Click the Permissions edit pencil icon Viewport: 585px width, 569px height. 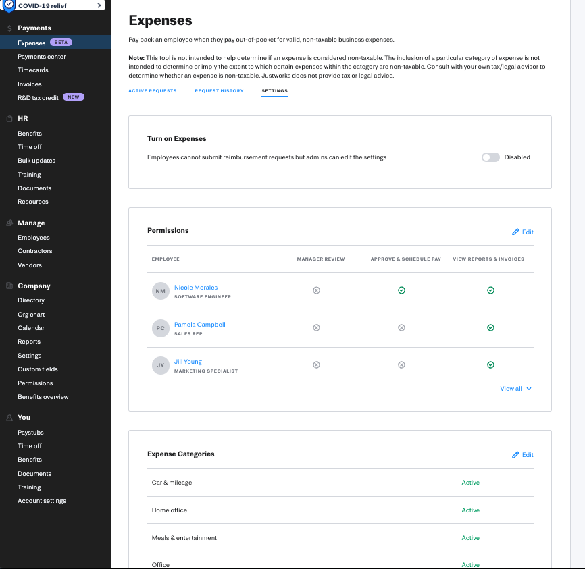click(x=515, y=232)
